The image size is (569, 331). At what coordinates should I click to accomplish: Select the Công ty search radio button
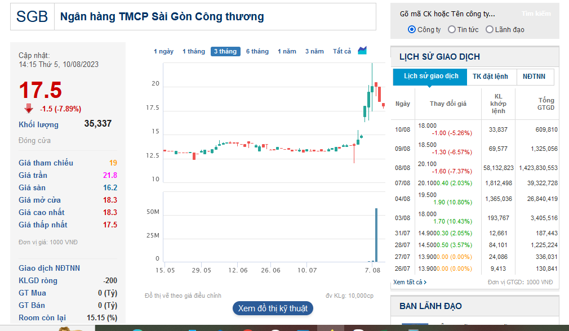411,29
